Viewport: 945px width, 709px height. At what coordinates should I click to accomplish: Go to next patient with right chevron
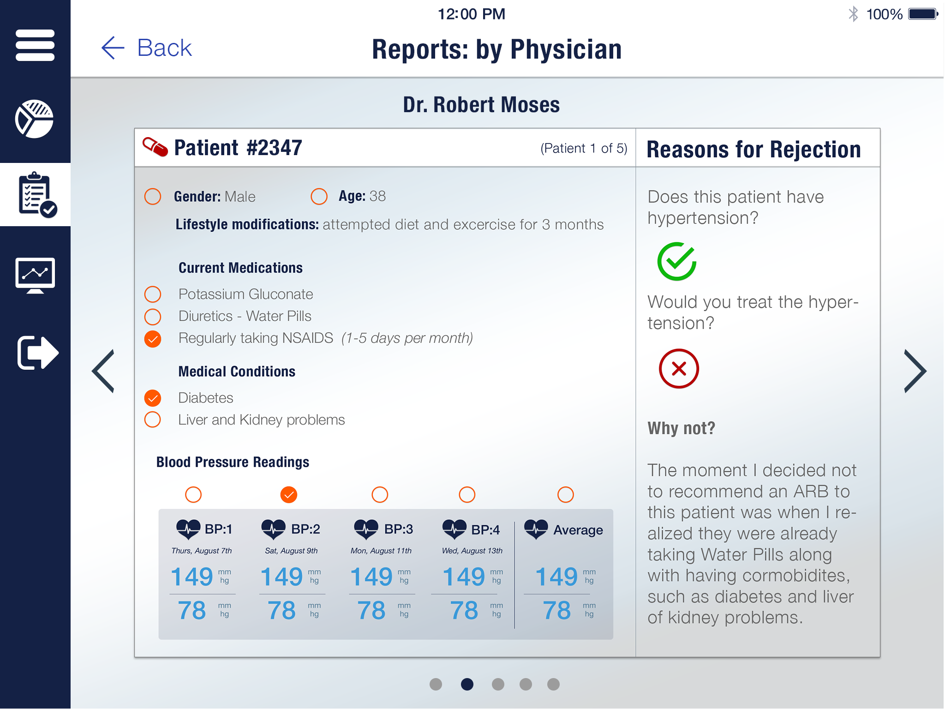tap(915, 371)
